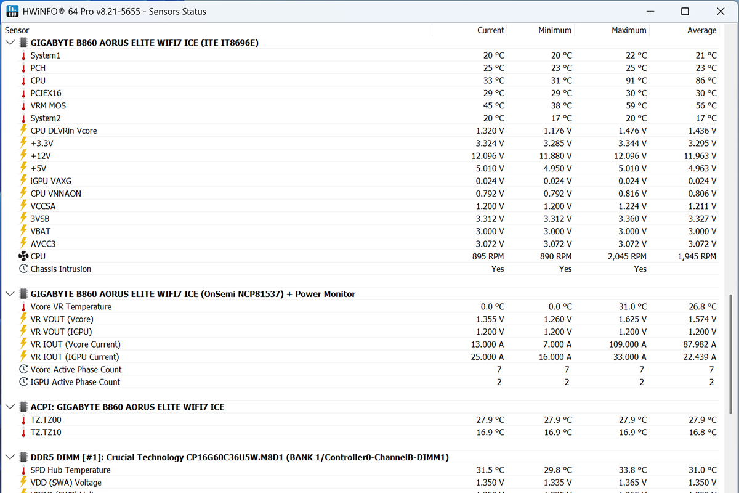Click the clock icon beside Chassis Intrusion
739x493 pixels.
tap(24, 269)
